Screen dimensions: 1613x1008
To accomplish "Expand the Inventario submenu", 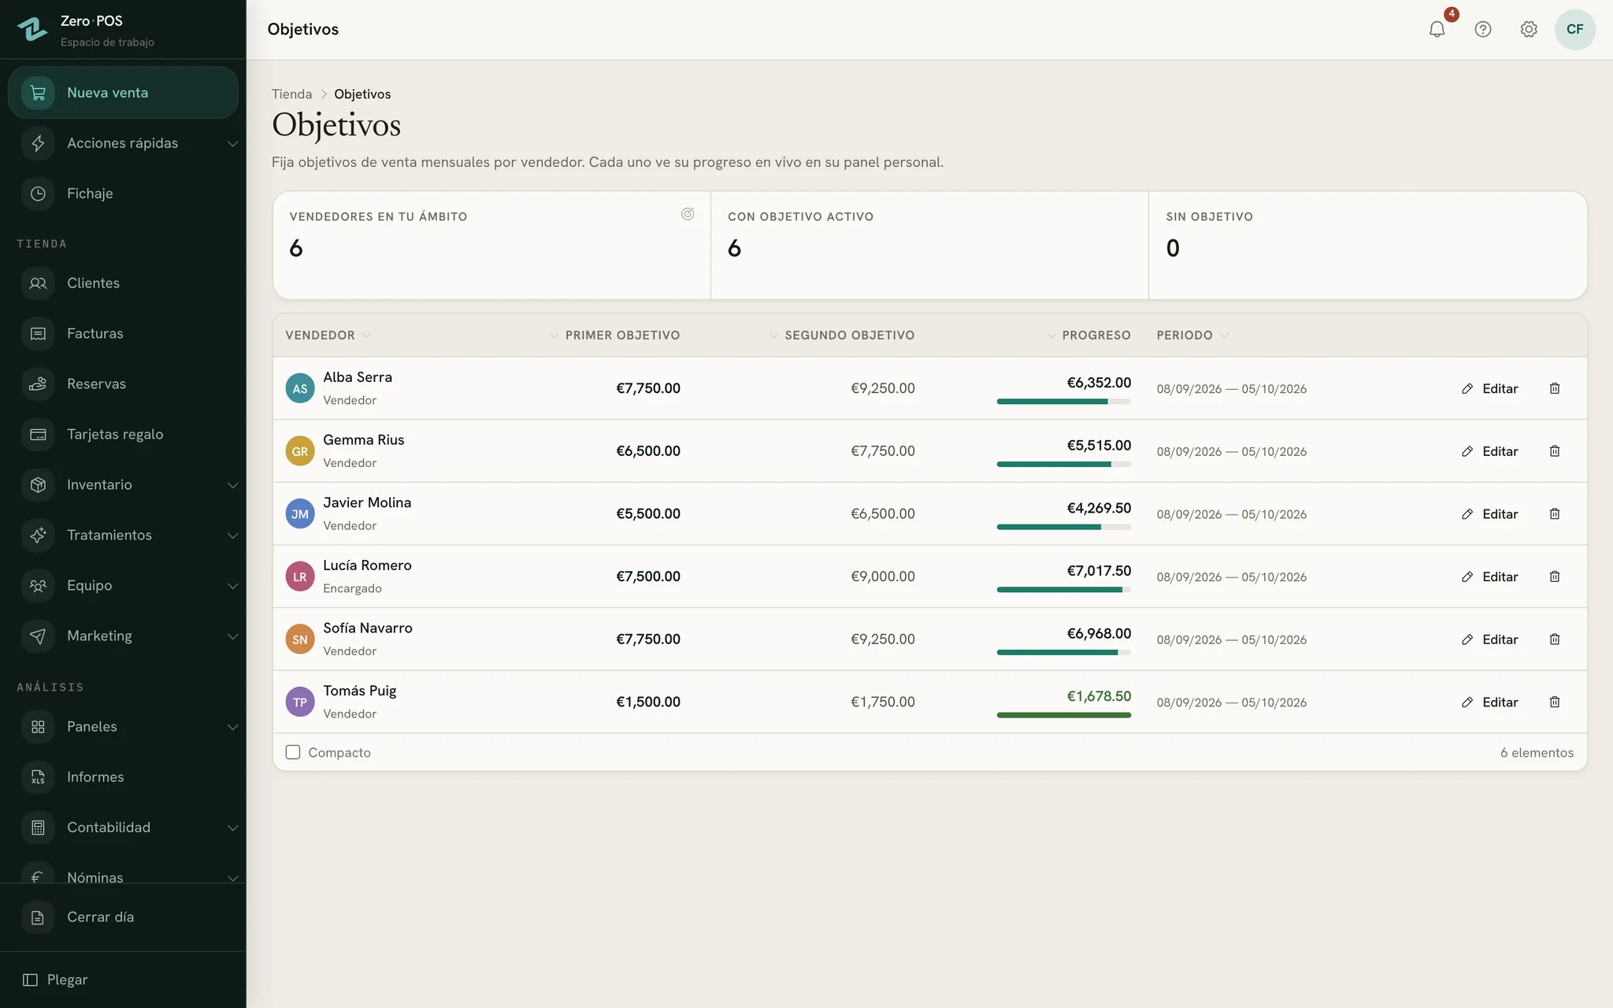I will 123,484.
